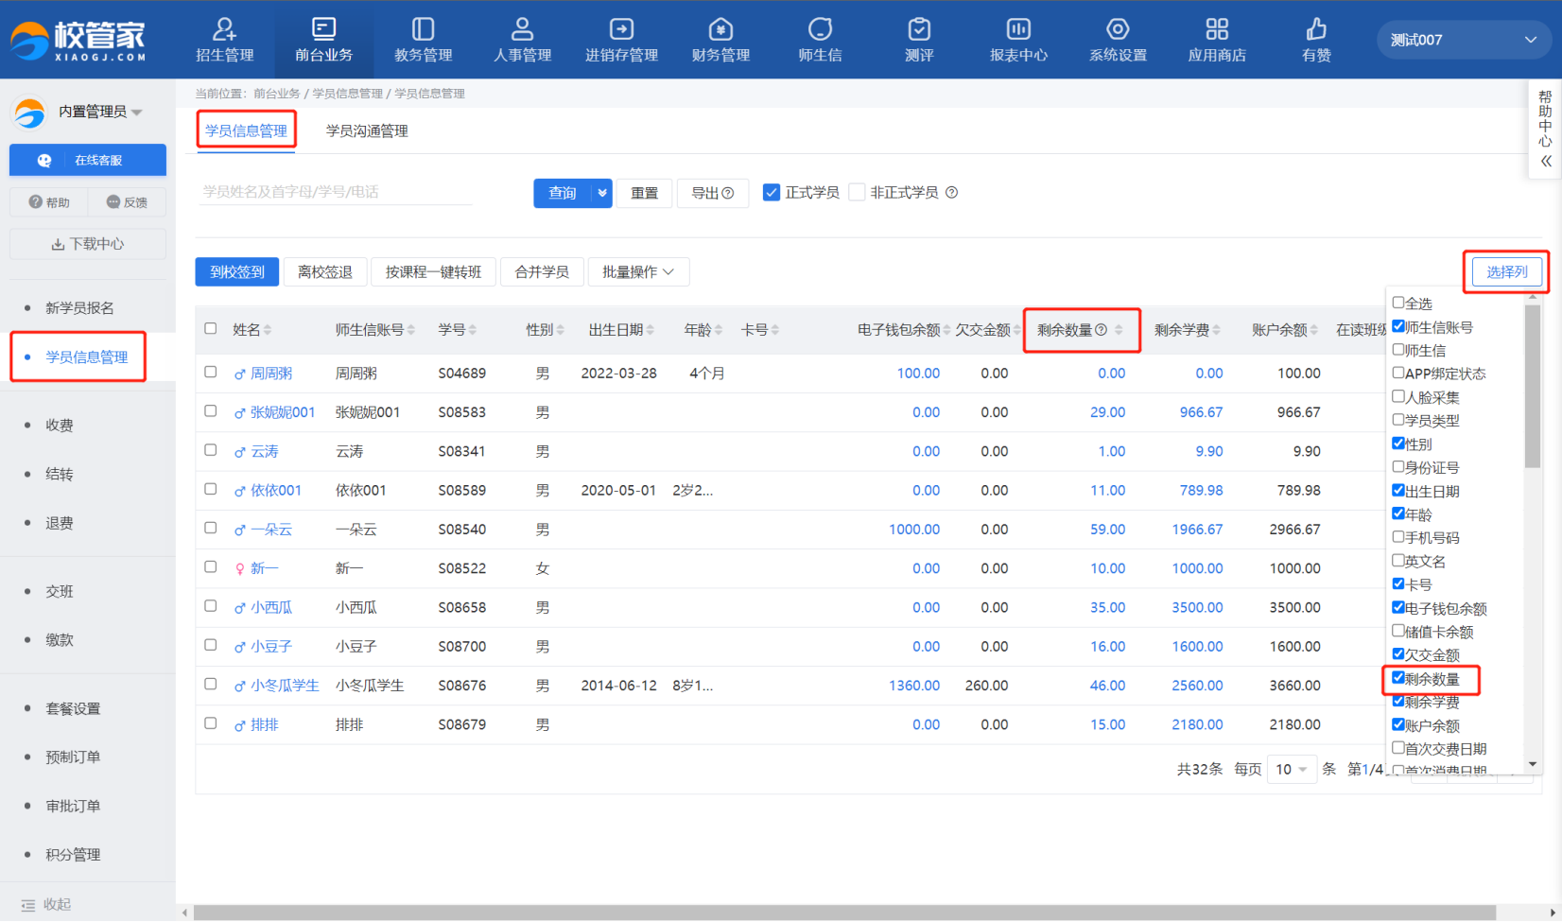Switch to the 学员沟通管理 tab
Image resolution: width=1562 pixels, height=922 pixels.
tap(367, 131)
